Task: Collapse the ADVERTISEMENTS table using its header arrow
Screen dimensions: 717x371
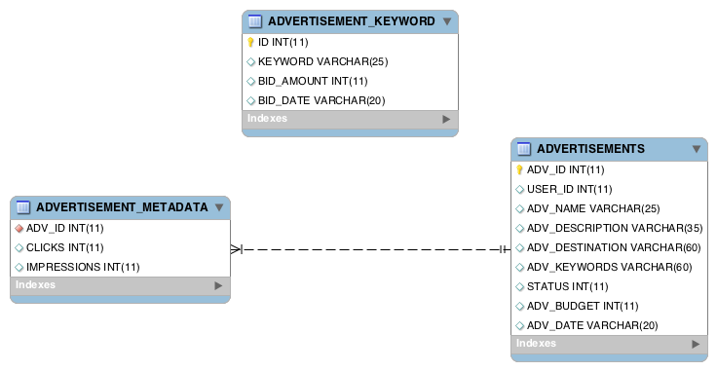Action: [697, 149]
